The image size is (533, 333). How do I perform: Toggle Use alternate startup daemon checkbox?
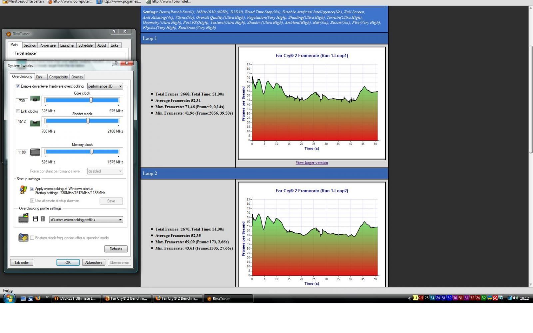(x=32, y=200)
